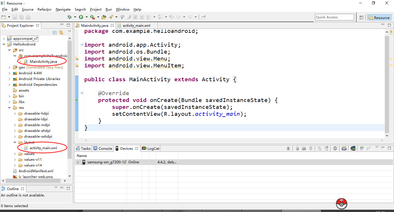
Task: Toggle the @Override method fold marker
Action: pos(82,93)
